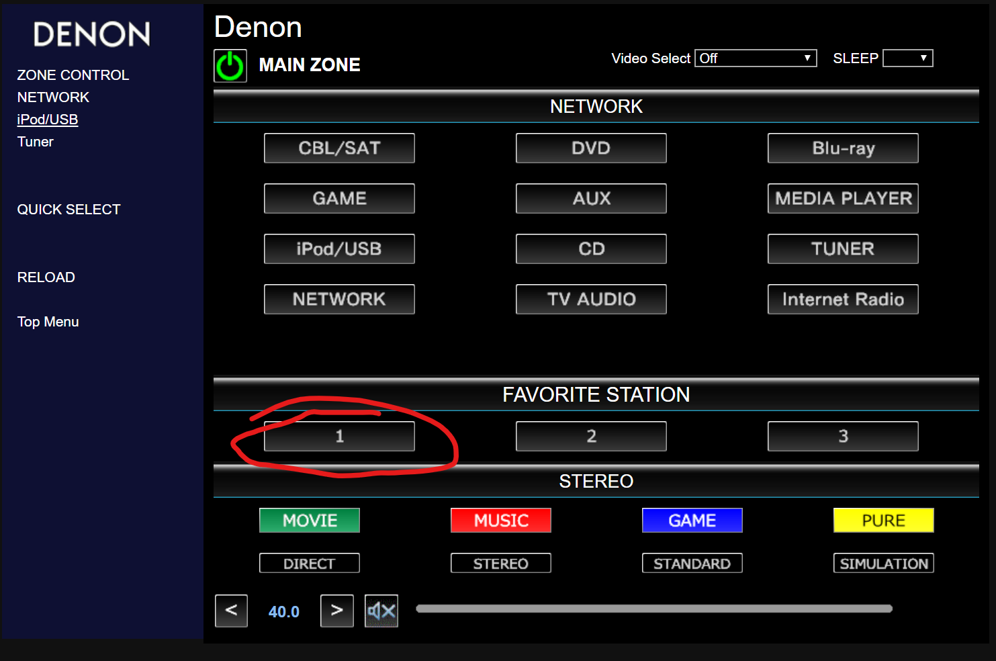Open Tuner in the sidebar

35,142
